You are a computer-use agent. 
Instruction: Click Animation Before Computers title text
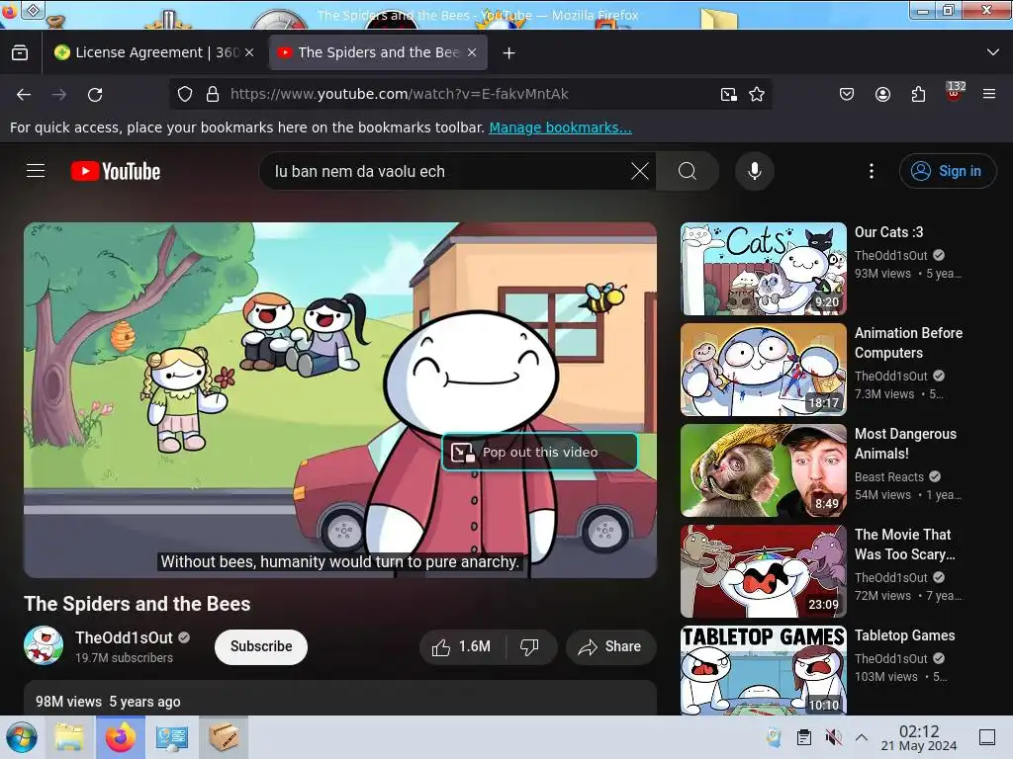[x=908, y=343]
